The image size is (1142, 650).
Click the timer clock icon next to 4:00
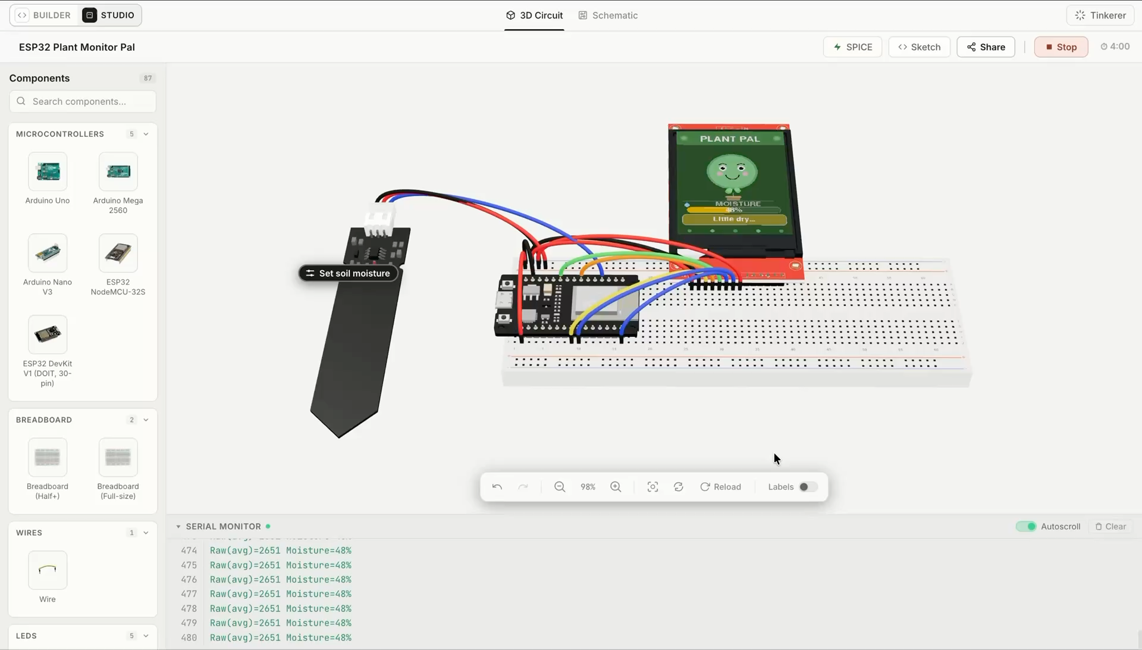coord(1104,46)
